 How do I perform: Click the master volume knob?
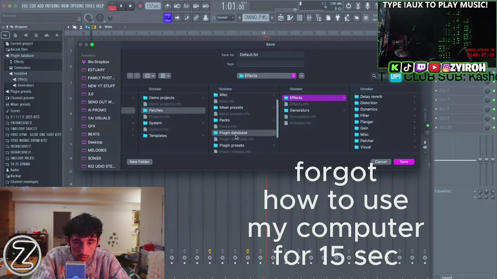(88, 17)
